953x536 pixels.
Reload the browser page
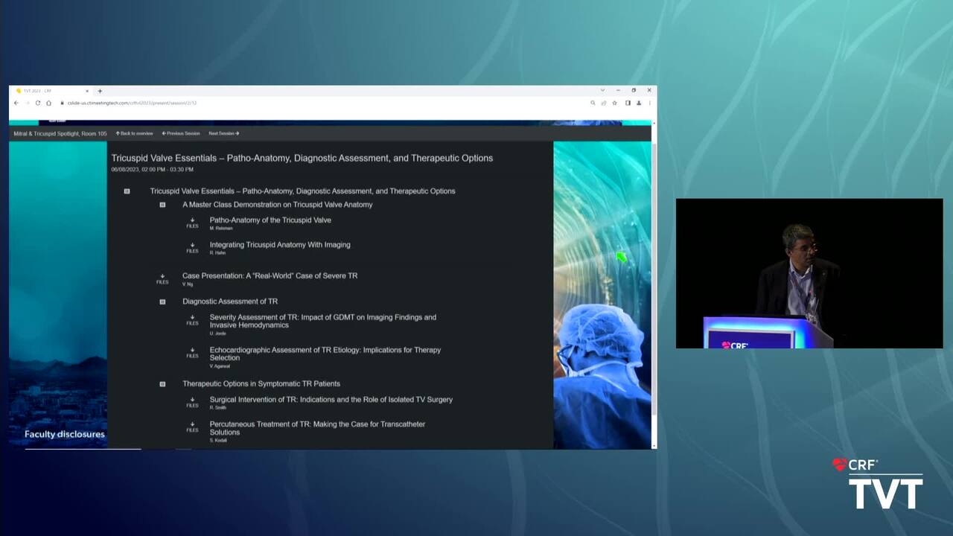pyautogui.click(x=37, y=103)
